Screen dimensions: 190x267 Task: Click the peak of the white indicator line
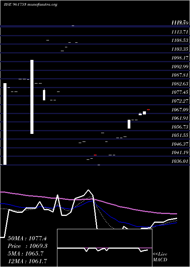pos(88,190)
